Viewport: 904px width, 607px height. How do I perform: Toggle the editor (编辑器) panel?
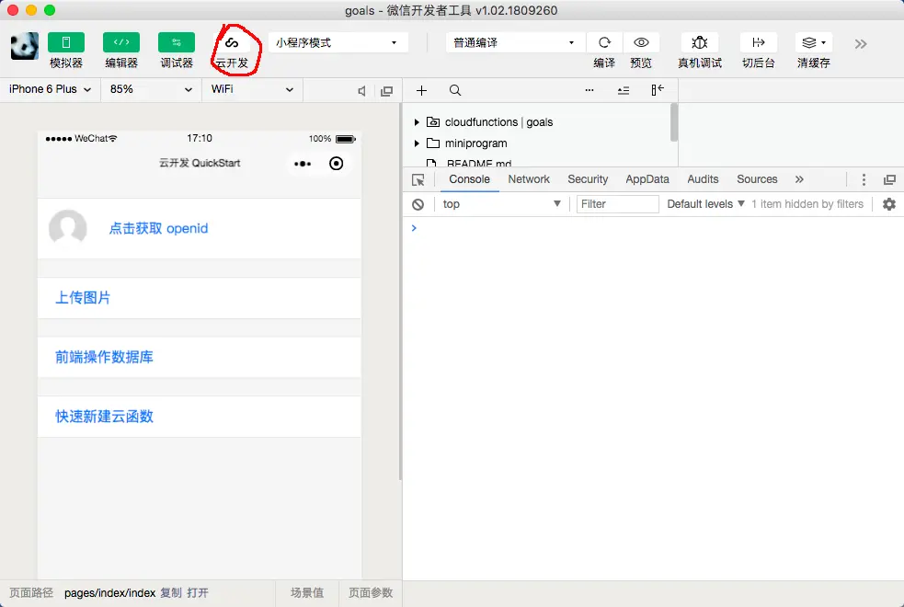pos(121,42)
